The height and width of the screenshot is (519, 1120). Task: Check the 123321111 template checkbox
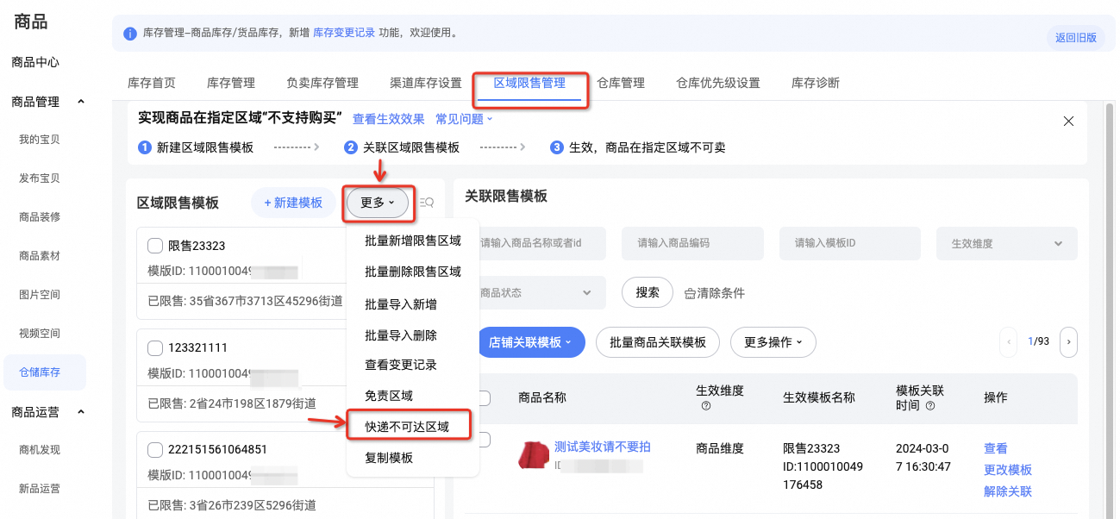click(x=155, y=347)
